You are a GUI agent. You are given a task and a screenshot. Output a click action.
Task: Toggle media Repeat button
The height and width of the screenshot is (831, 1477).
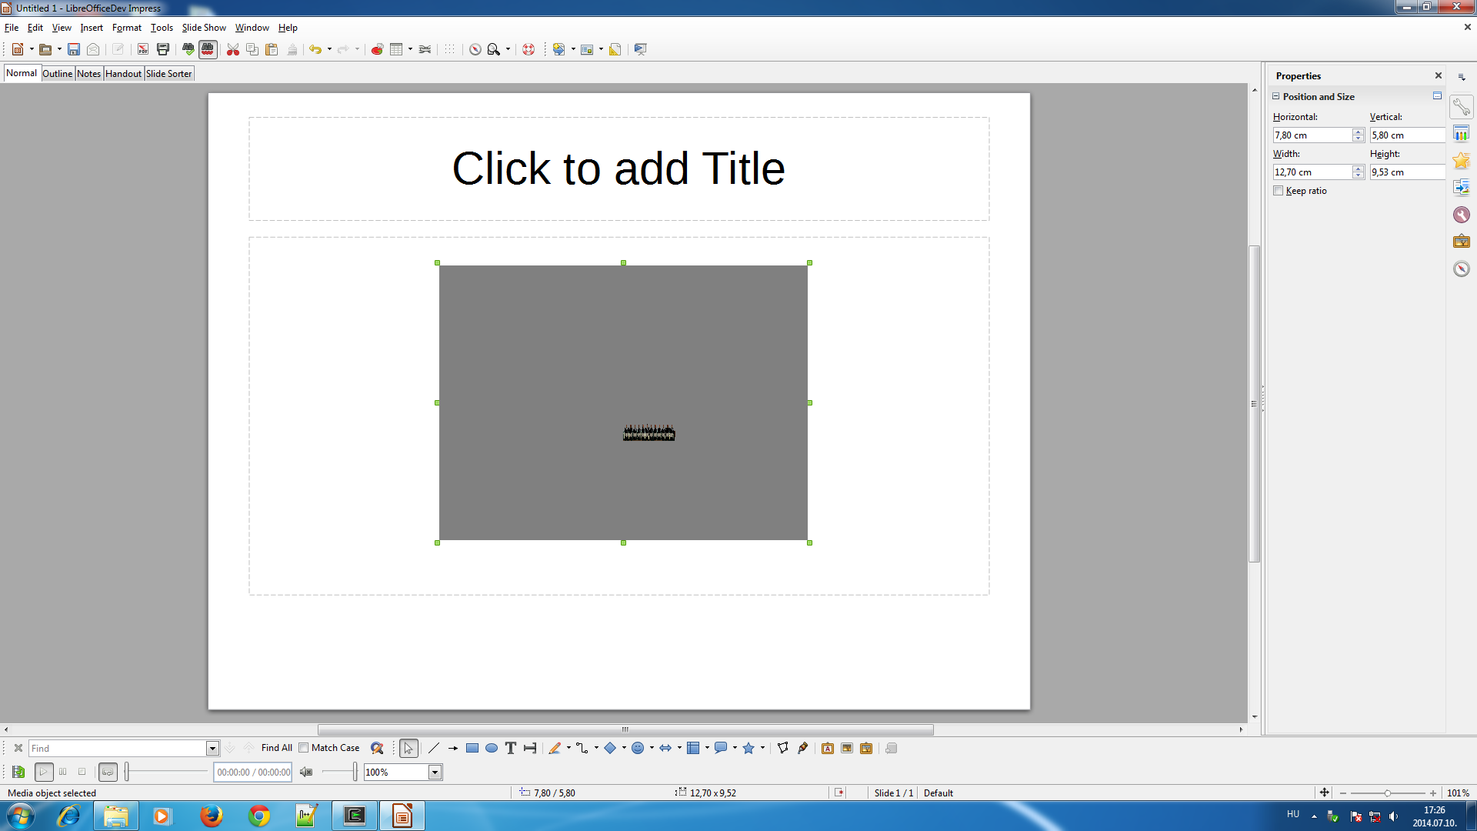[x=108, y=772]
